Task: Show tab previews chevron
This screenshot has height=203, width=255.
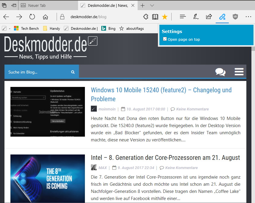Action: pyautogui.click(x=152, y=5)
